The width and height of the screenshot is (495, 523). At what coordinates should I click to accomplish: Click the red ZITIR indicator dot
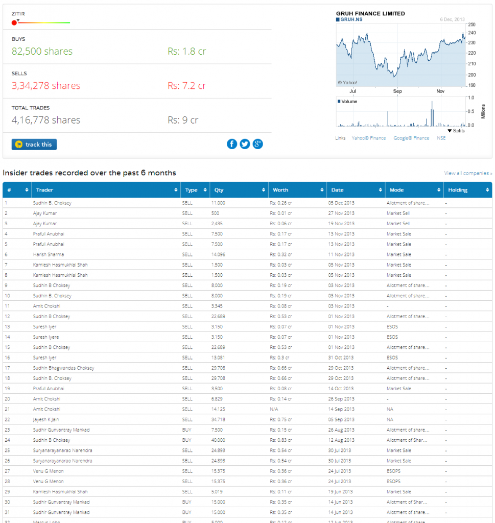(x=14, y=22)
